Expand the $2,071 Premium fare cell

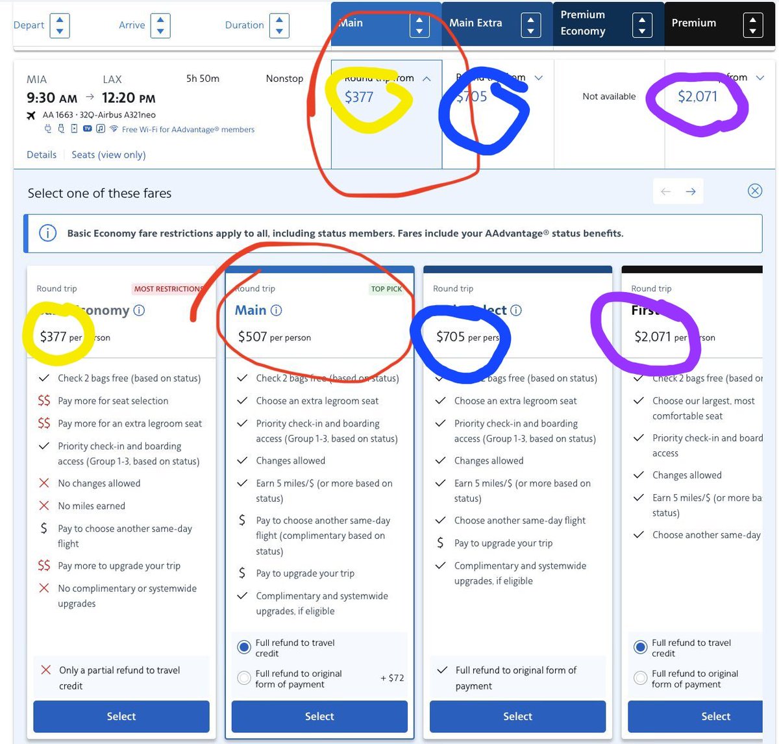tap(760, 78)
